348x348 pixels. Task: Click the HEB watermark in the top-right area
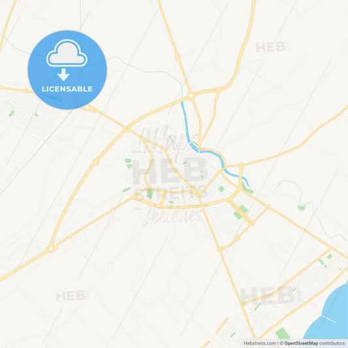[271, 47]
